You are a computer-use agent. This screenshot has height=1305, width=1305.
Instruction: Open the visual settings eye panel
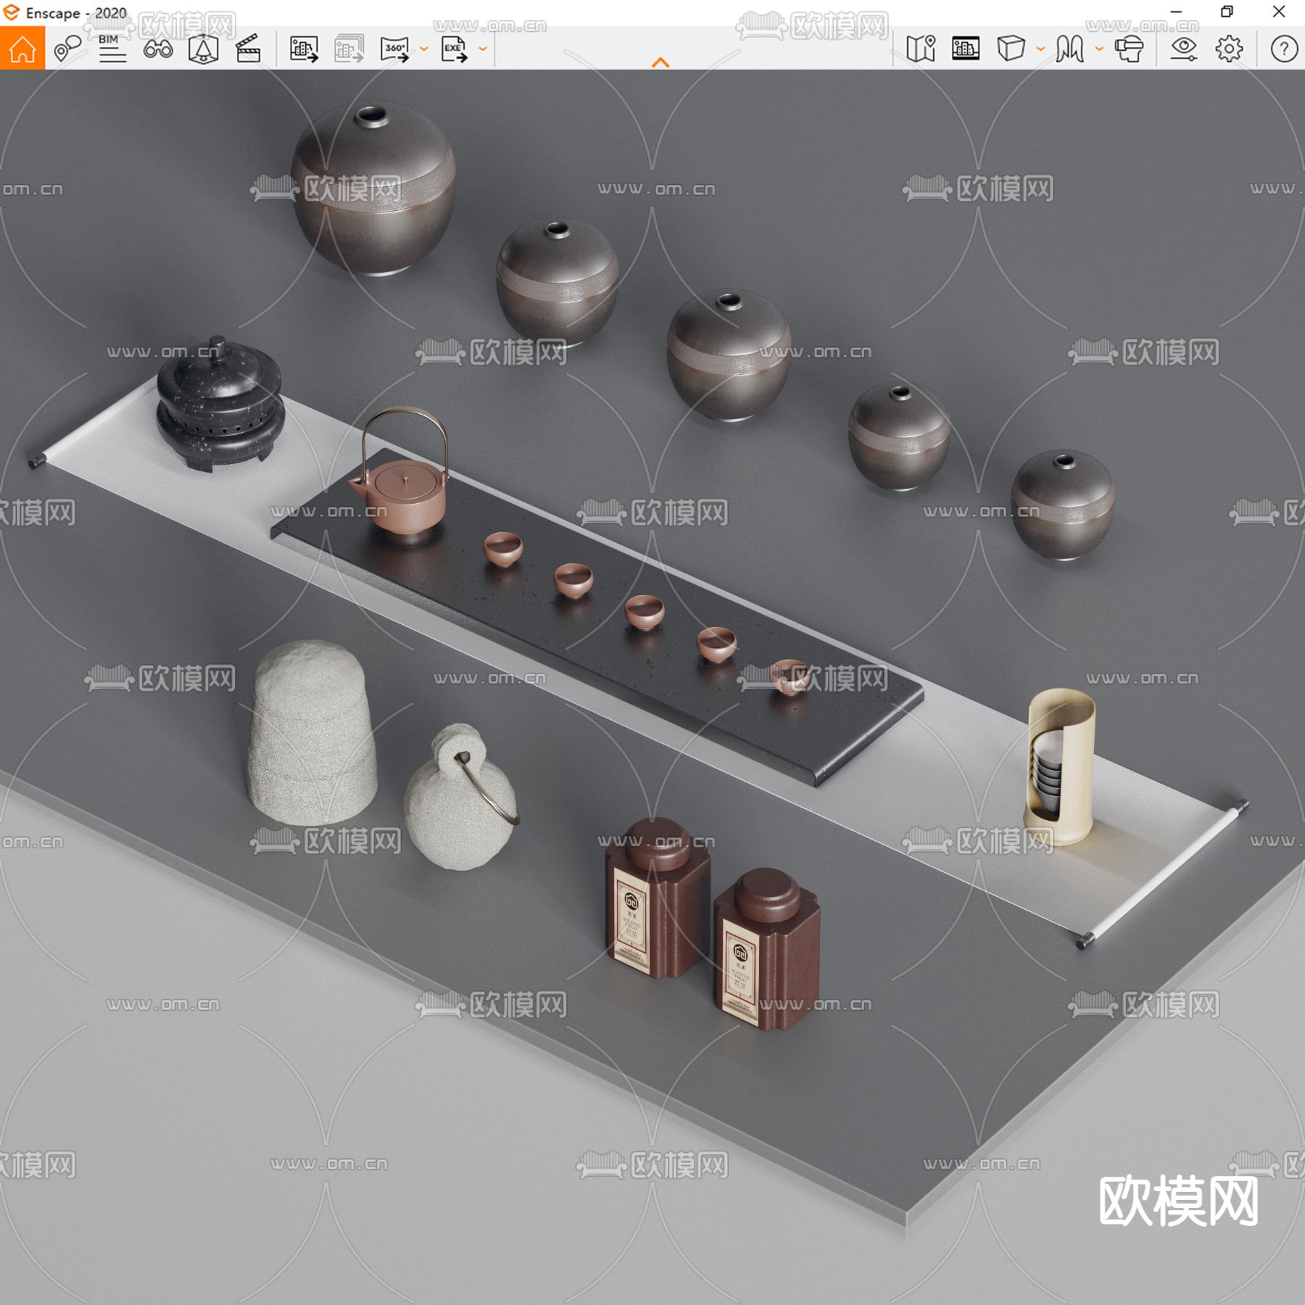[1185, 49]
